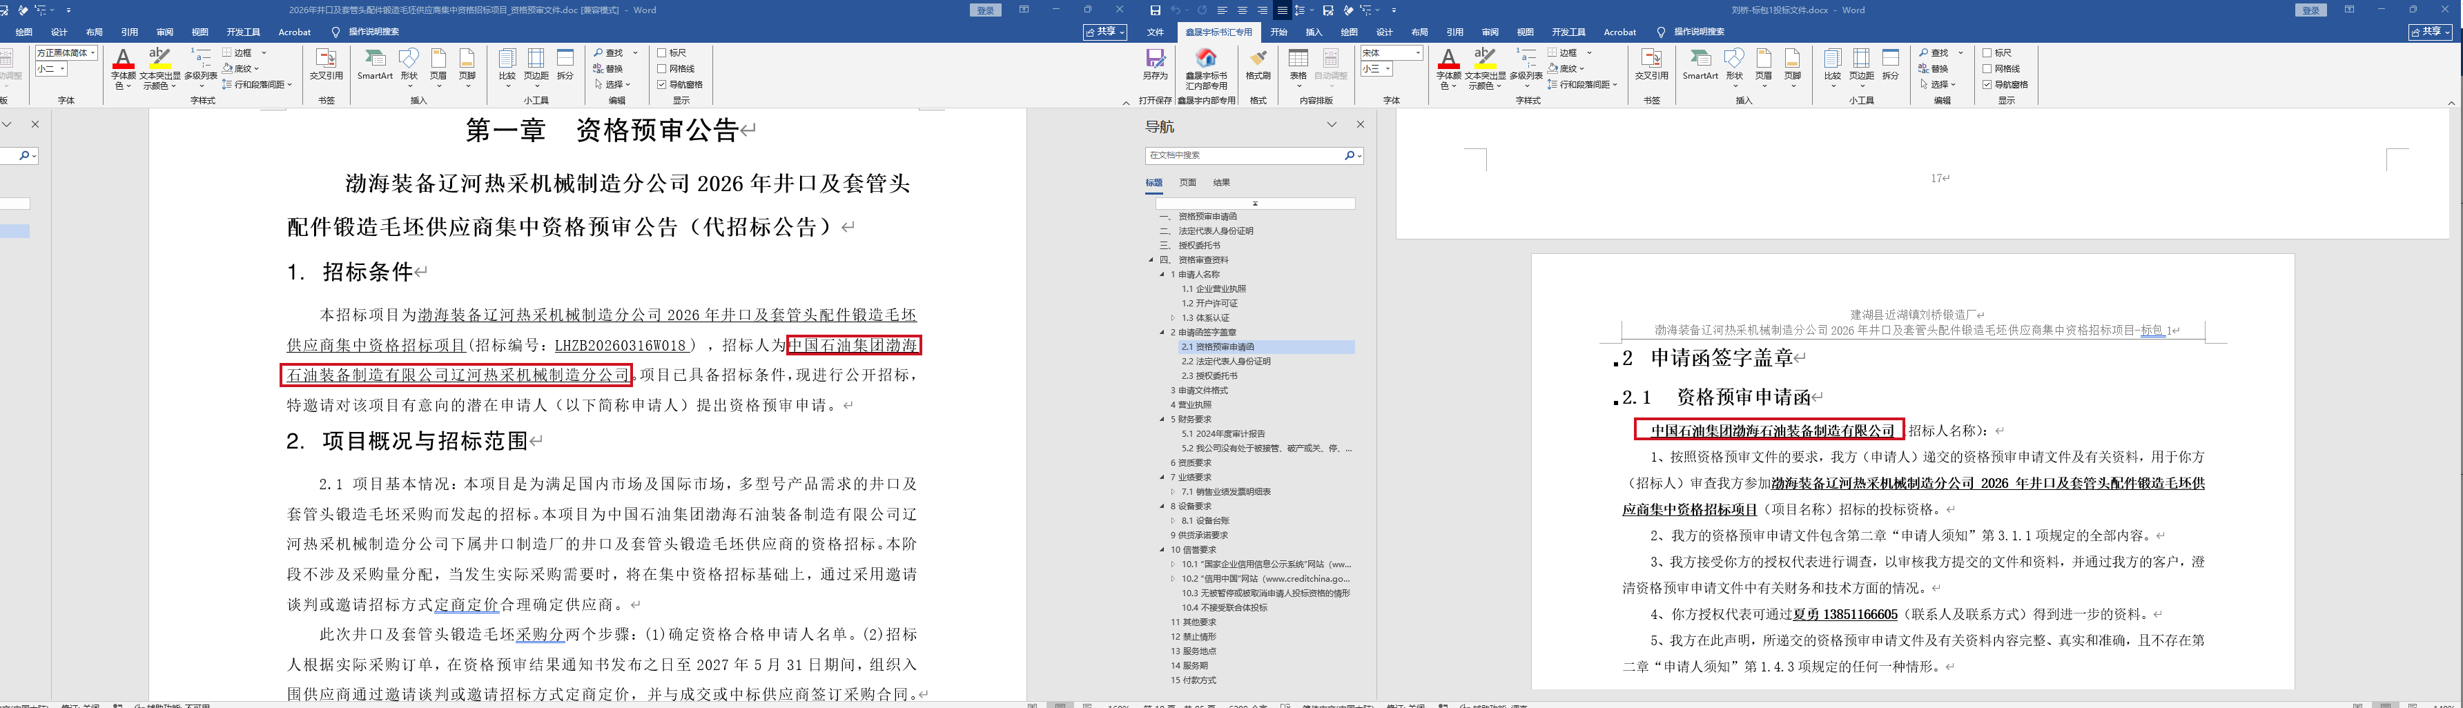This screenshot has width=2463, height=708.
Task: Save document via right window quick-access save icon
Action: (1155, 10)
